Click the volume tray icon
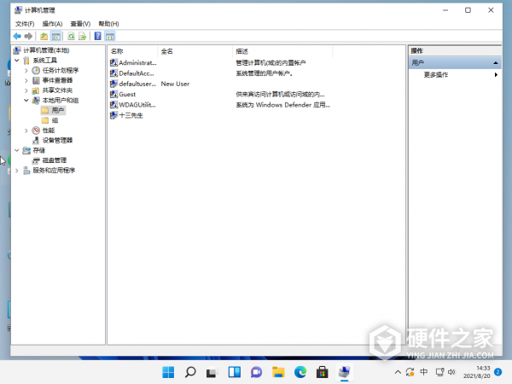Viewport: 512px width, 384px height. tap(451, 372)
